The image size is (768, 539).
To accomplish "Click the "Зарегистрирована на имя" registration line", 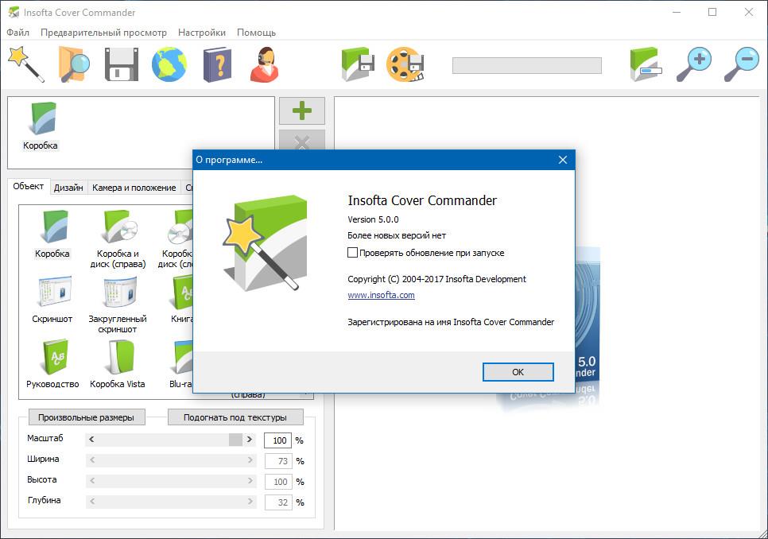I will (x=451, y=322).
